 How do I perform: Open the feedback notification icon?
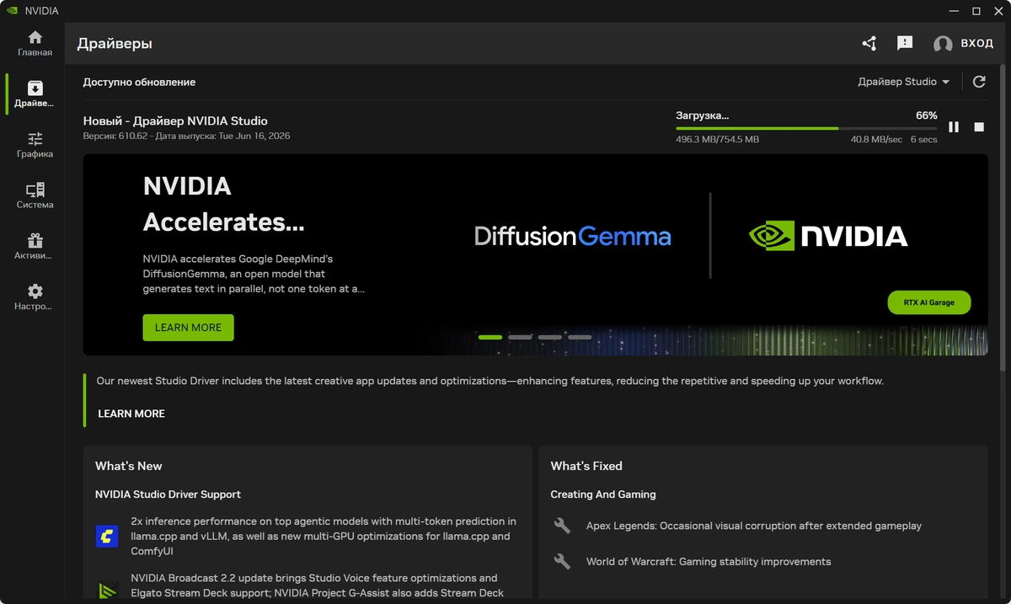click(x=905, y=43)
